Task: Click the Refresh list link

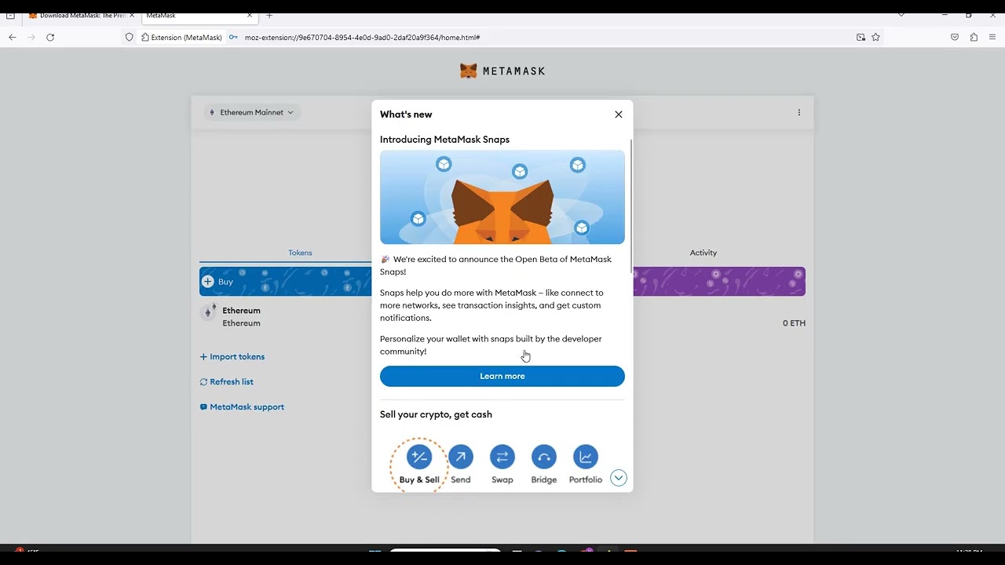Action: (227, 381)
